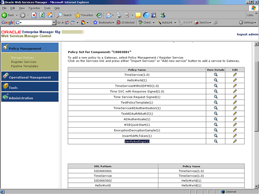The width and height of the screenshot is (259, 194).
Task: Click in the Google search input field
Action: 36,22
